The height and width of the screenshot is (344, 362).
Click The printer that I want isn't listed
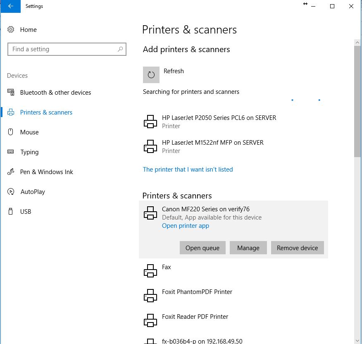coord(188,170)
